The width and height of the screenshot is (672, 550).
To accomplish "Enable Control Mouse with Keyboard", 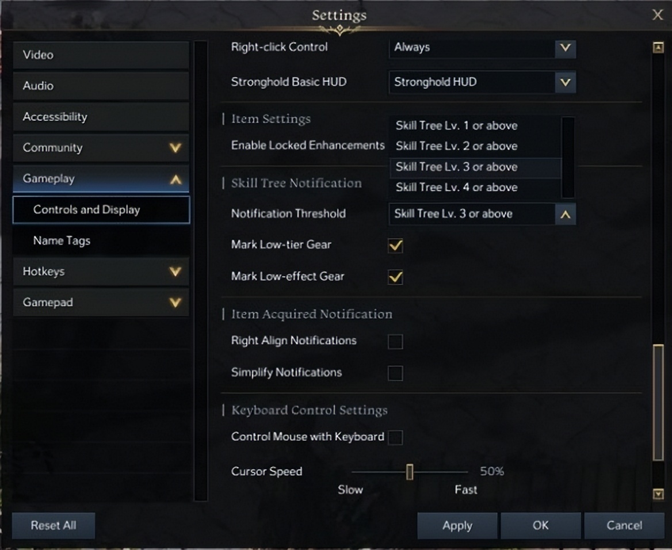I will pyautogui.click(x=395, y=437).
